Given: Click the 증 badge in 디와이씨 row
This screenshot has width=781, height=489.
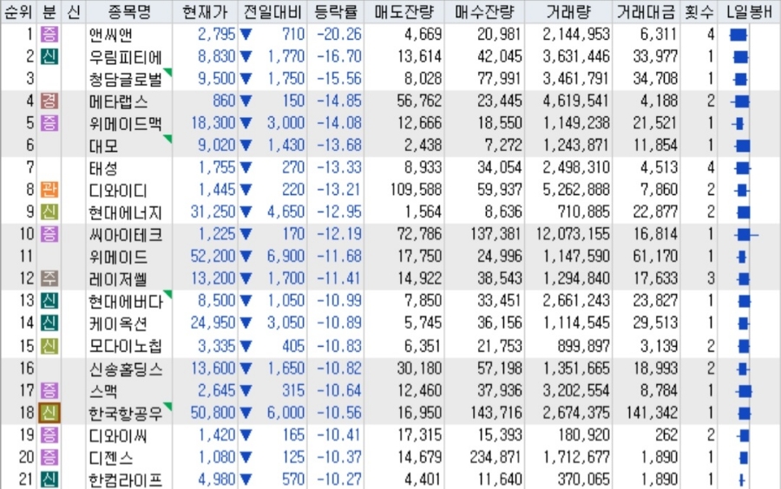Looking at the screenshot, I should coord(49,435).
